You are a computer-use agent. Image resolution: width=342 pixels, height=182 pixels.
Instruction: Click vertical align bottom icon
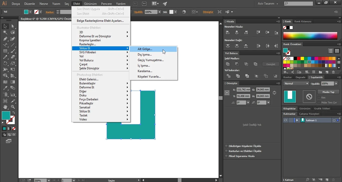tap(276, 32)
